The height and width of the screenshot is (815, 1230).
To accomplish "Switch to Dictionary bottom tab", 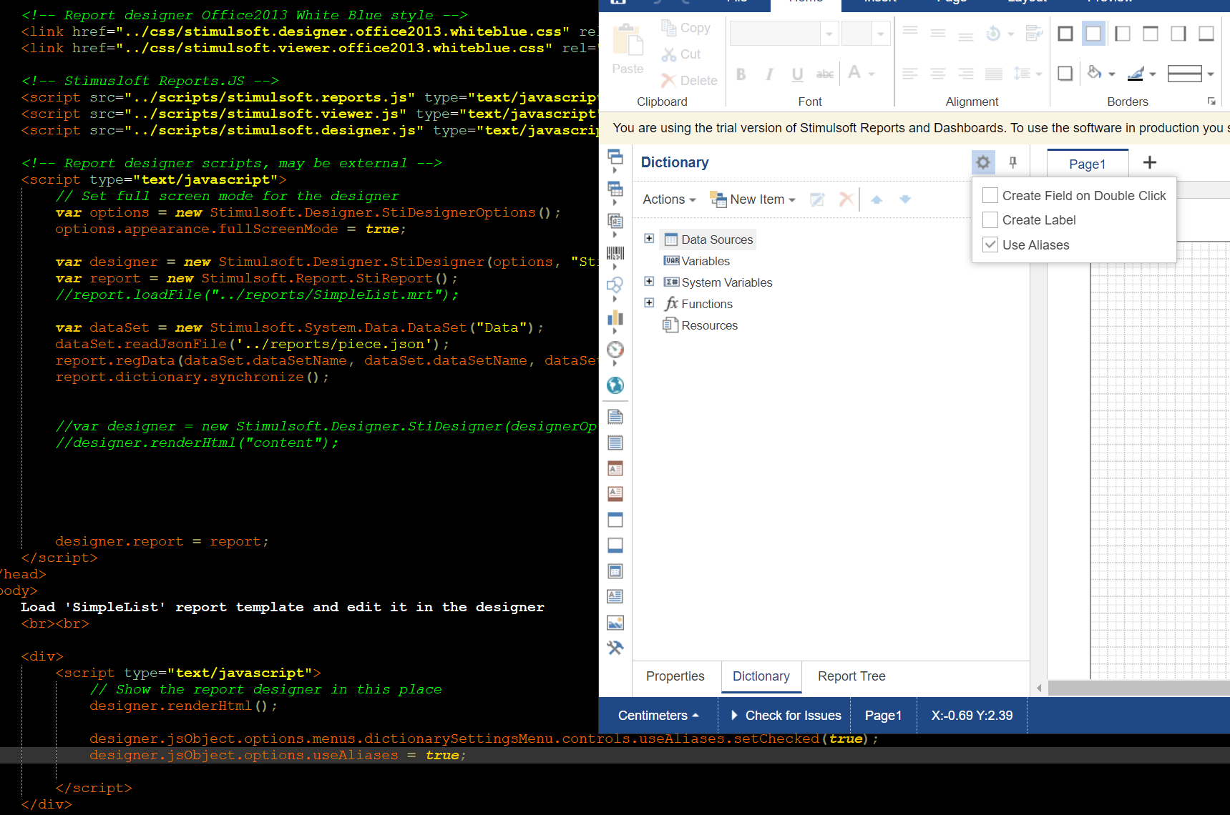I will (x=761, y=676).
